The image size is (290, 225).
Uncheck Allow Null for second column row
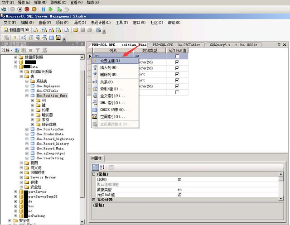(177, 62)
